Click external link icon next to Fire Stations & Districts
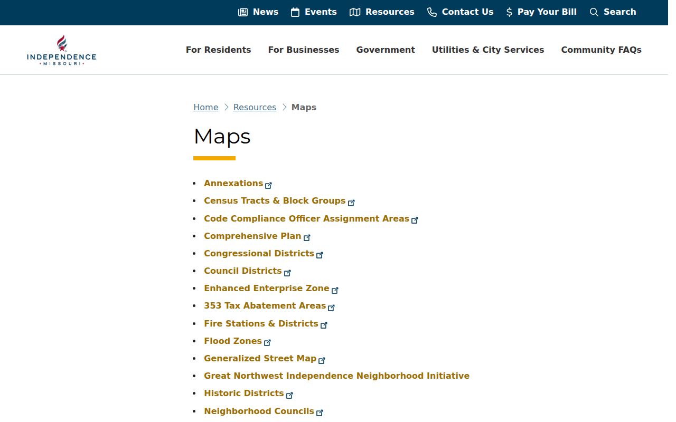This screenshot has width=676, height=422. pos(324,325)
